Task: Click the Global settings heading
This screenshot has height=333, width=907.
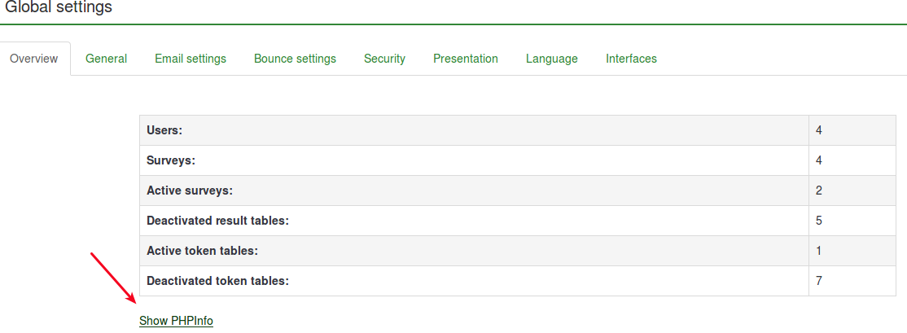Action: point(59,7)
